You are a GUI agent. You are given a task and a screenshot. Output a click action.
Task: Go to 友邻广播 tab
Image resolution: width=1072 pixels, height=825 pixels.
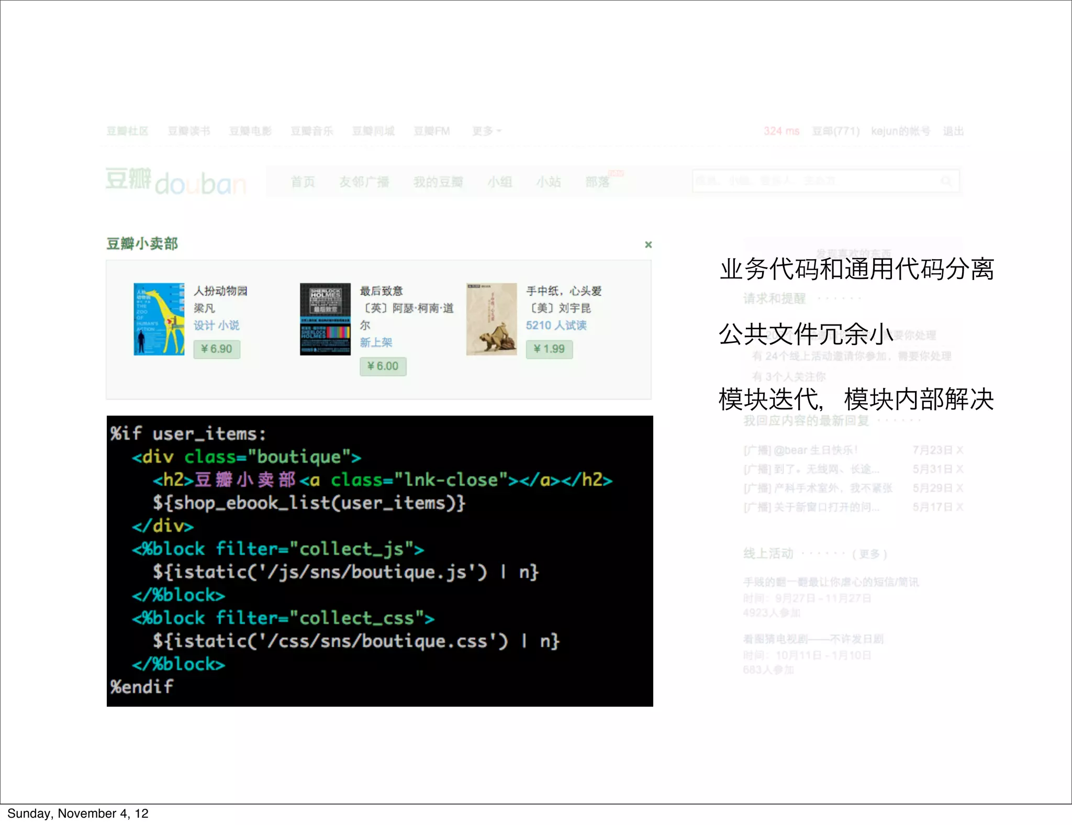[364, 182]
